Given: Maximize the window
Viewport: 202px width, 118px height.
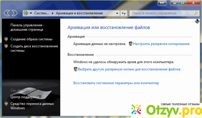Looking at the screenshot, I should 182,3.
